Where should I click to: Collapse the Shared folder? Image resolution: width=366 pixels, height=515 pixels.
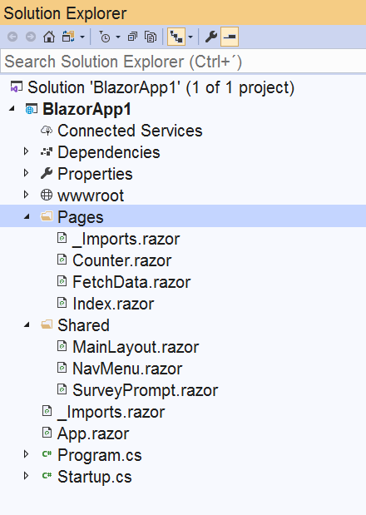pyautogui.click(x=27, y=324)
